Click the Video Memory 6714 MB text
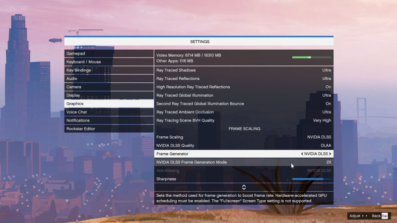397x223 pixels. 189,55
